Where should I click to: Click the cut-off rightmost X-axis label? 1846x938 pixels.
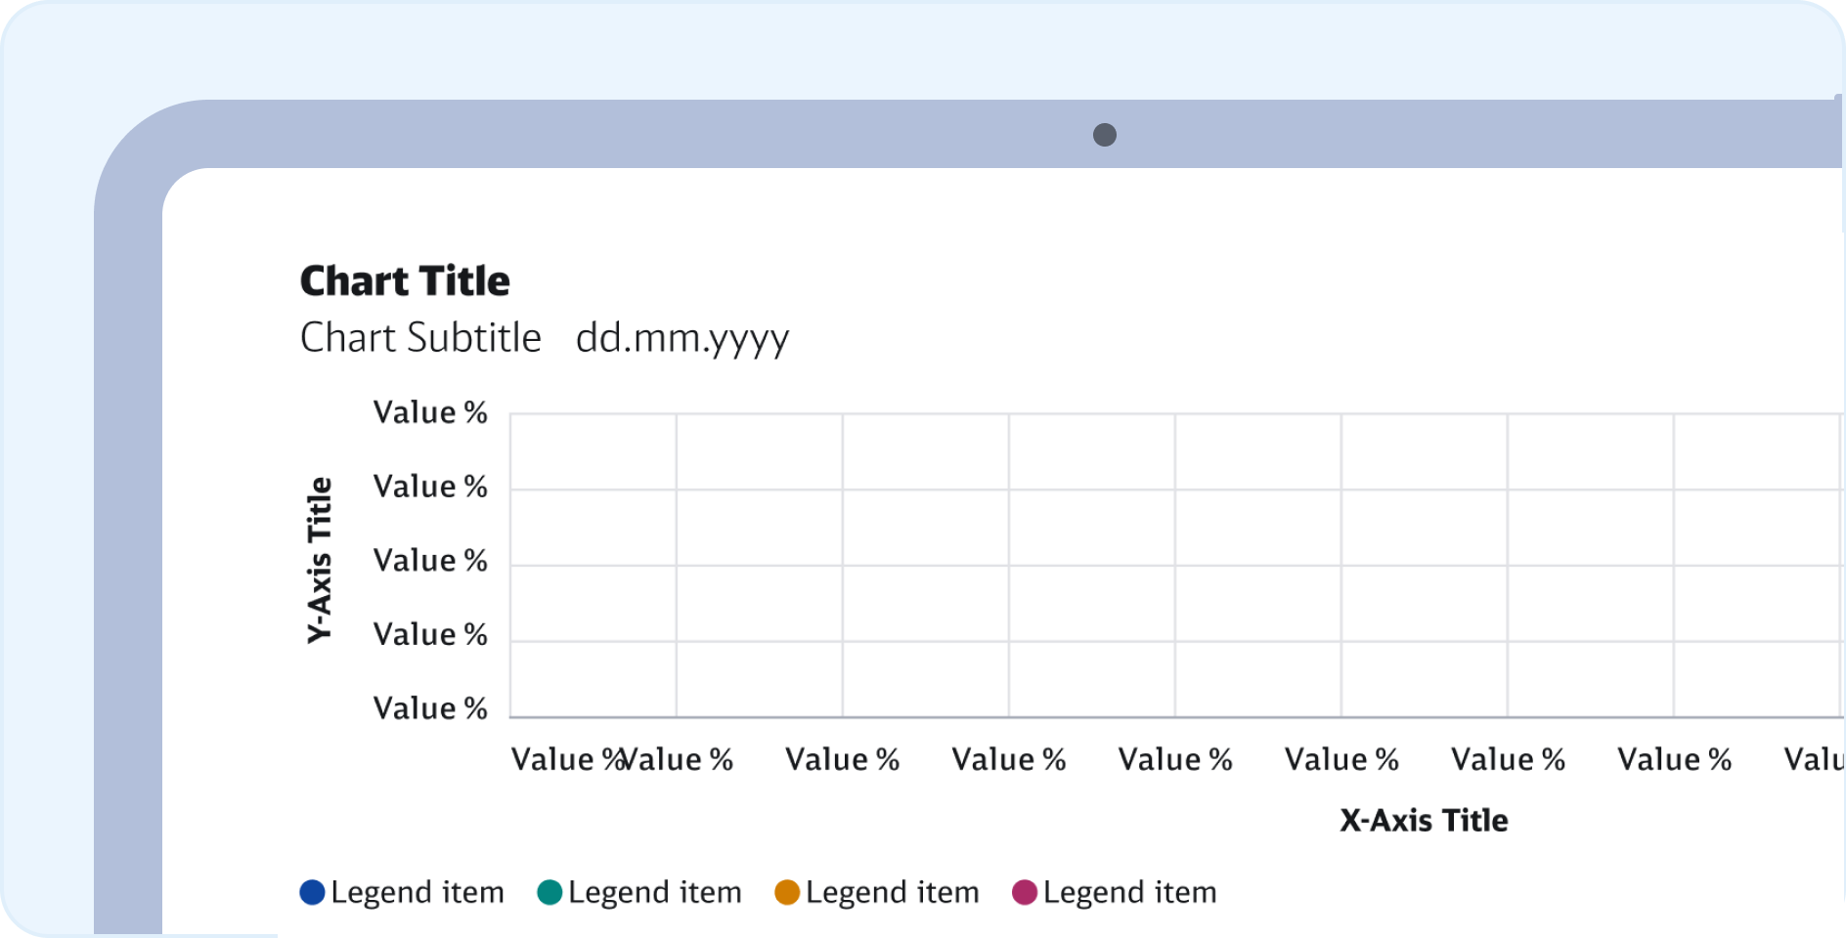(1812, 759)
